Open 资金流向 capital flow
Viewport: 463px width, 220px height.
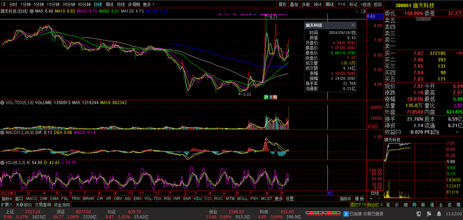tap(62, 205)
